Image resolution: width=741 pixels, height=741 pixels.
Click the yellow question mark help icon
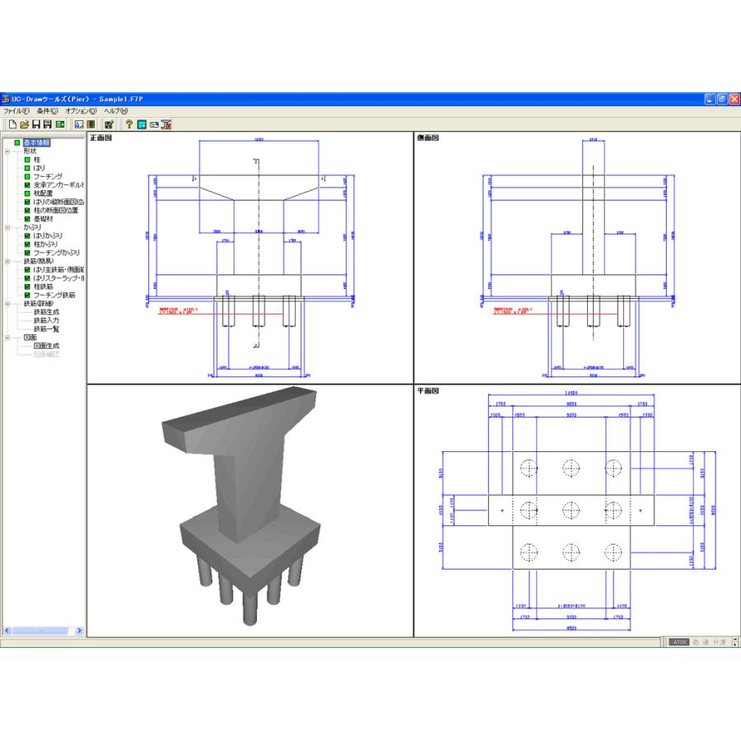pos(129,124)
